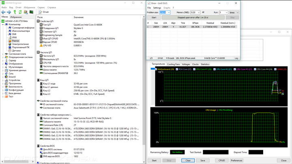Open the Сервис menu in AIDA64
Viewport: 292px width, 164px height.
coord(41,7)
